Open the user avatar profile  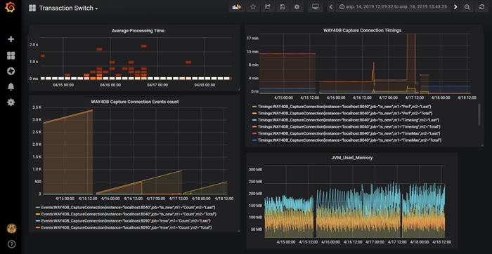point(11,228)
